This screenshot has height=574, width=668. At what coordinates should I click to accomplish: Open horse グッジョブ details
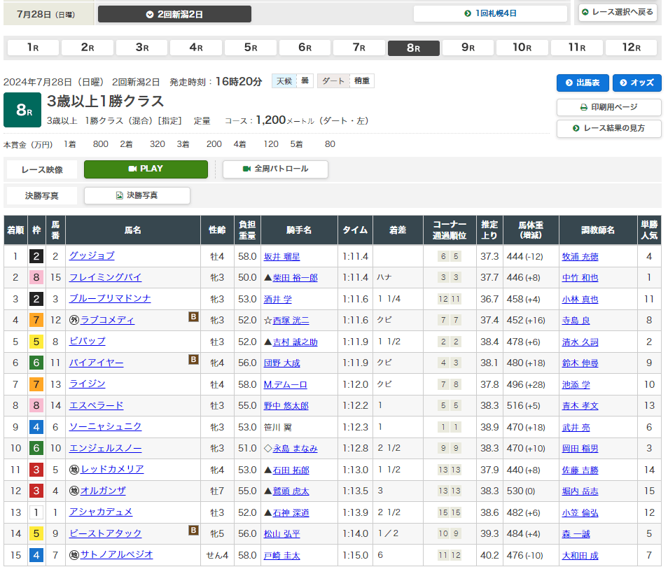coord(92,256)
